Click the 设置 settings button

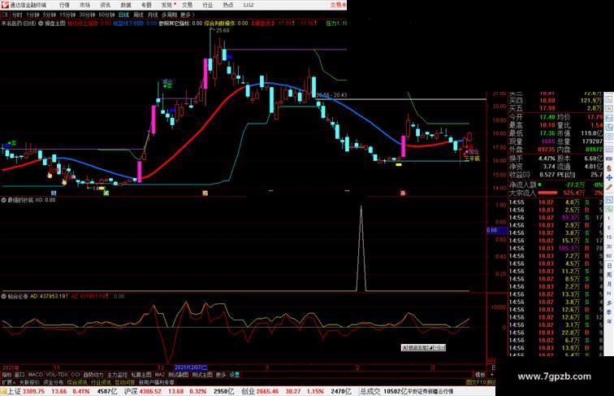[234, 375]
